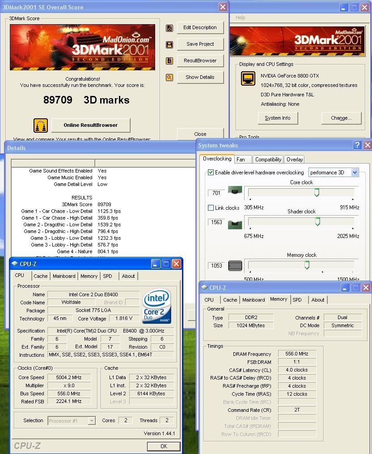The height and width of the screenshot is (454, 372).
Task: Open Memory tab in front CPU-Z window
Action: pyautogui.click(x=89, y=276)
